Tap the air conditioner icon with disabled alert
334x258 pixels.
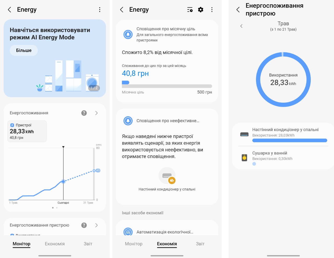167,176
